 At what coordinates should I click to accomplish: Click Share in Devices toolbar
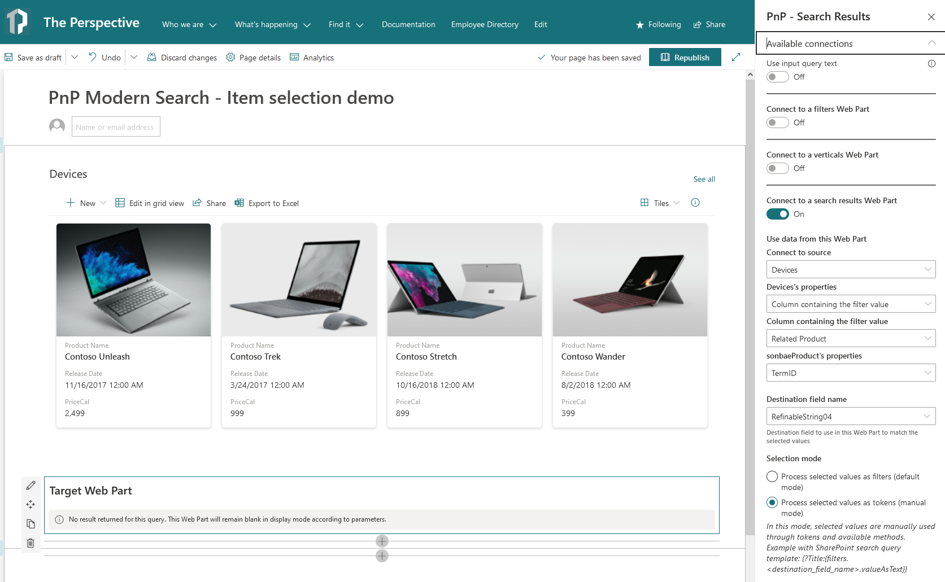pyautogui.click(x=209, y=203)
